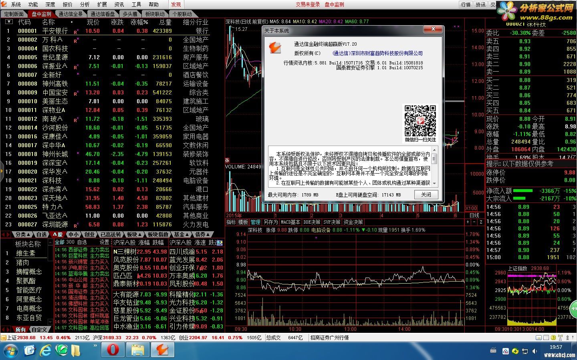Click the down arrow of the license text scrollbar
577x360 pixels.
(x=434, y=183)
